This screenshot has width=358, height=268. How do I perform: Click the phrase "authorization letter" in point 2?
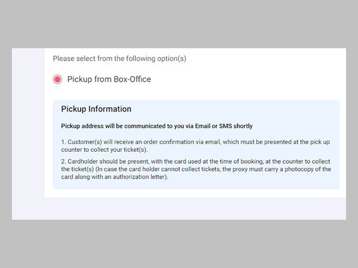click(x=140, y=177)
